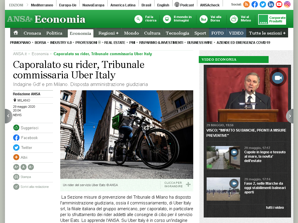Open the Professioni dropdown arrow
The height and width of the screenshot is (223, 298).
point(100,42)
